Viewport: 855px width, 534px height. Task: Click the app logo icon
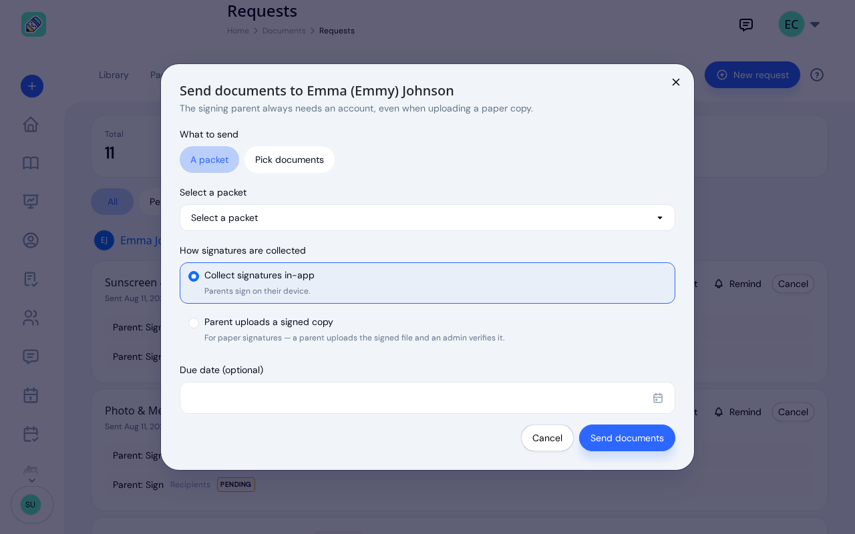(33, 25)
